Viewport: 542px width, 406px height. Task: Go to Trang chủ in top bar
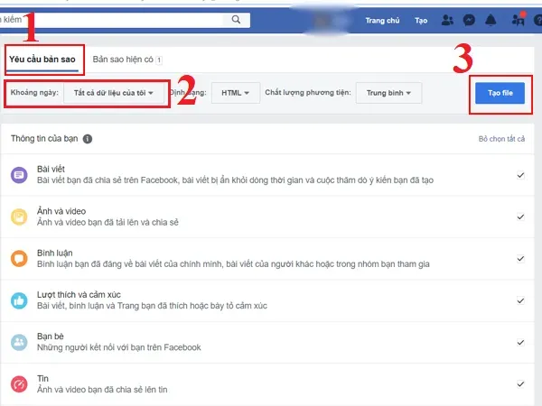[382, 21]
